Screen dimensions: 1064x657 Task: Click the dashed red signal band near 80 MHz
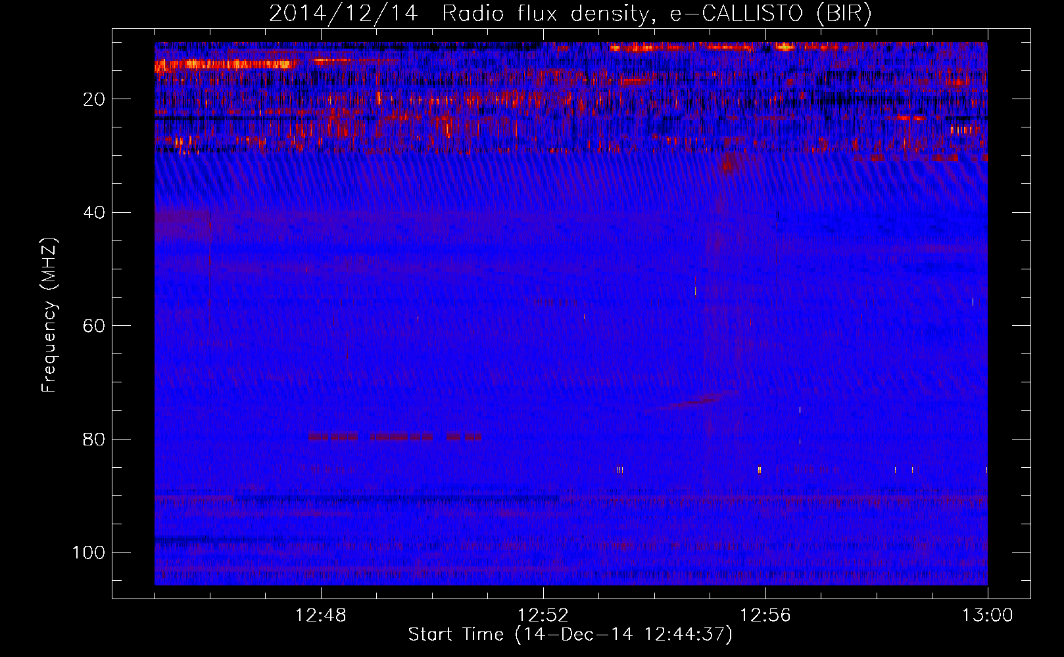(x=395, y=436)
